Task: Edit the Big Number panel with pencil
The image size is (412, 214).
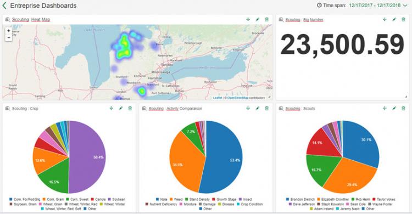Action: click(394, 19)
